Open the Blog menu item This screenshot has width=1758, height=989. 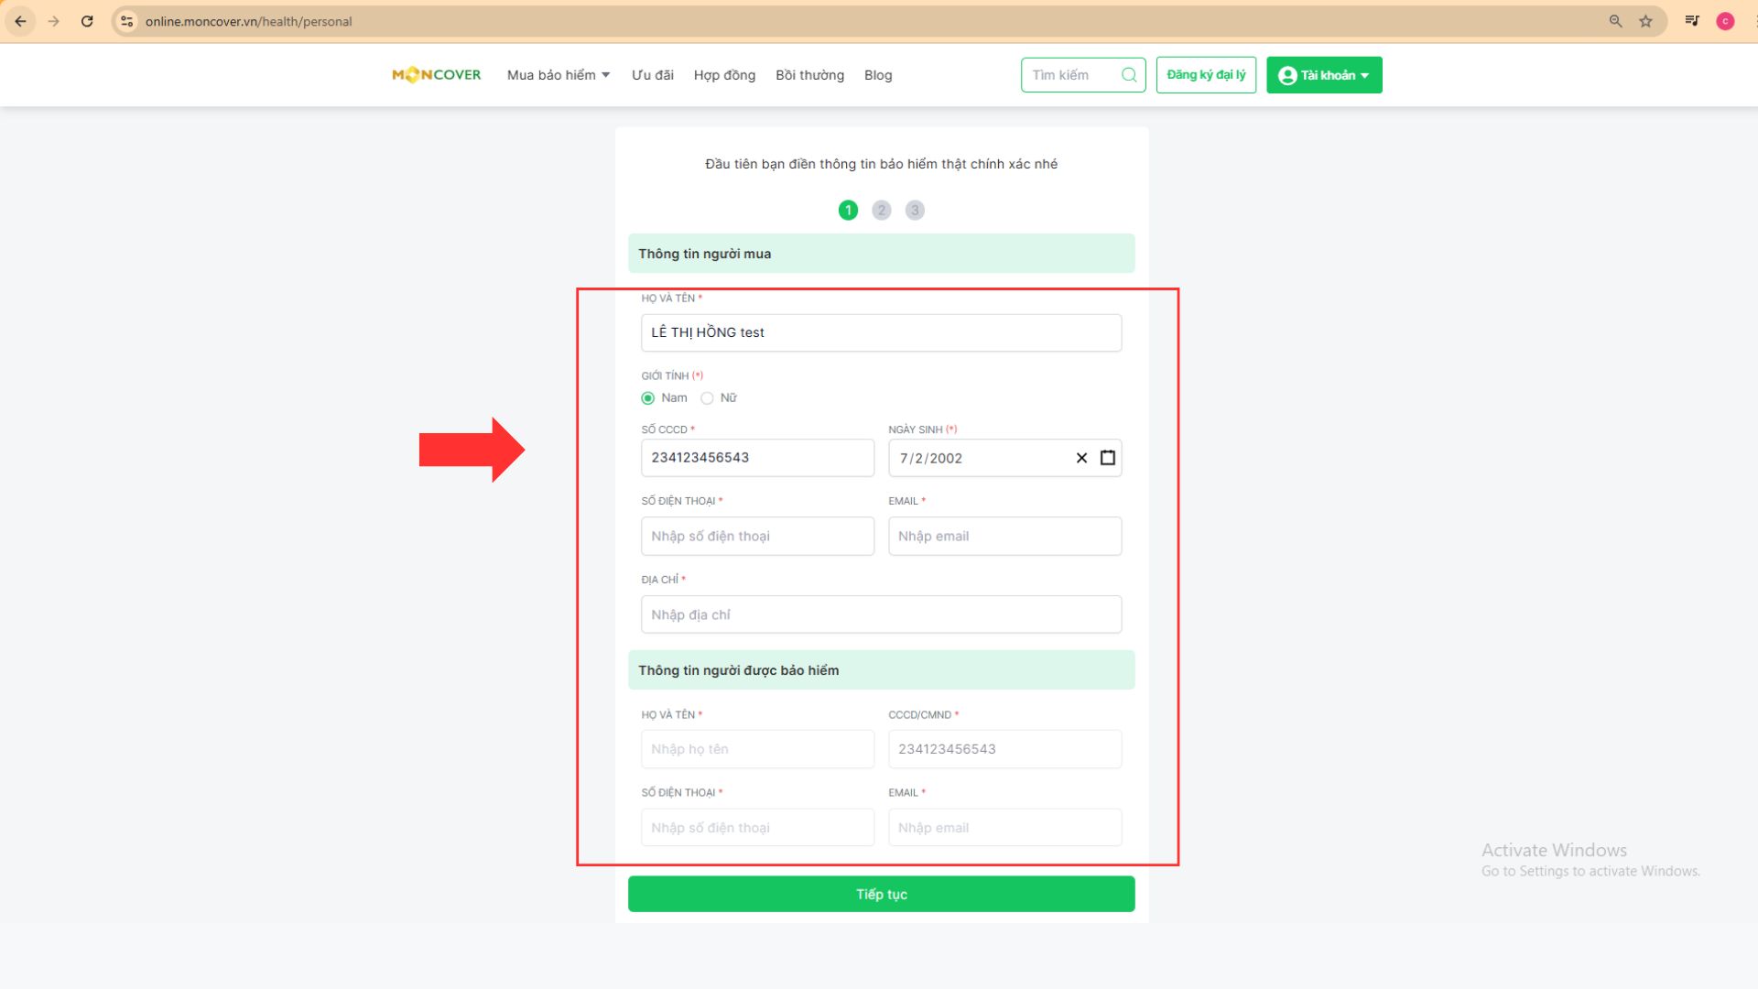pyautogui.click(x=878, y=75)
